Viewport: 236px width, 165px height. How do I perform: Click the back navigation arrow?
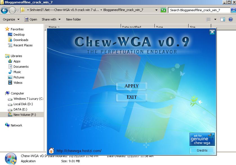5,10
